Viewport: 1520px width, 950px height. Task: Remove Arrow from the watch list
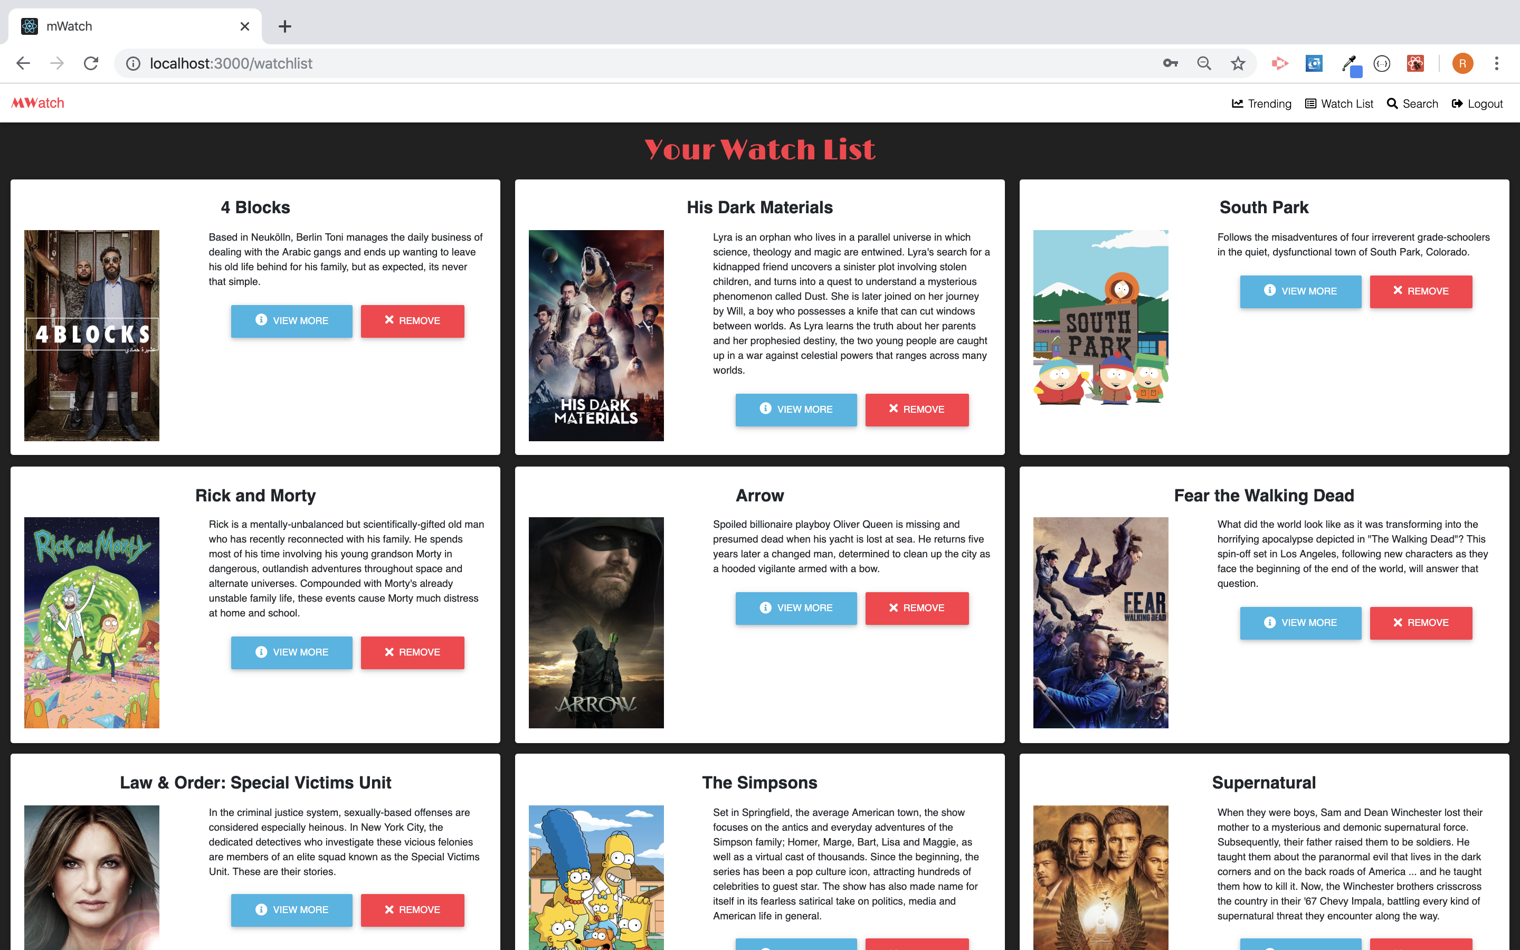[x=916, y=607]
